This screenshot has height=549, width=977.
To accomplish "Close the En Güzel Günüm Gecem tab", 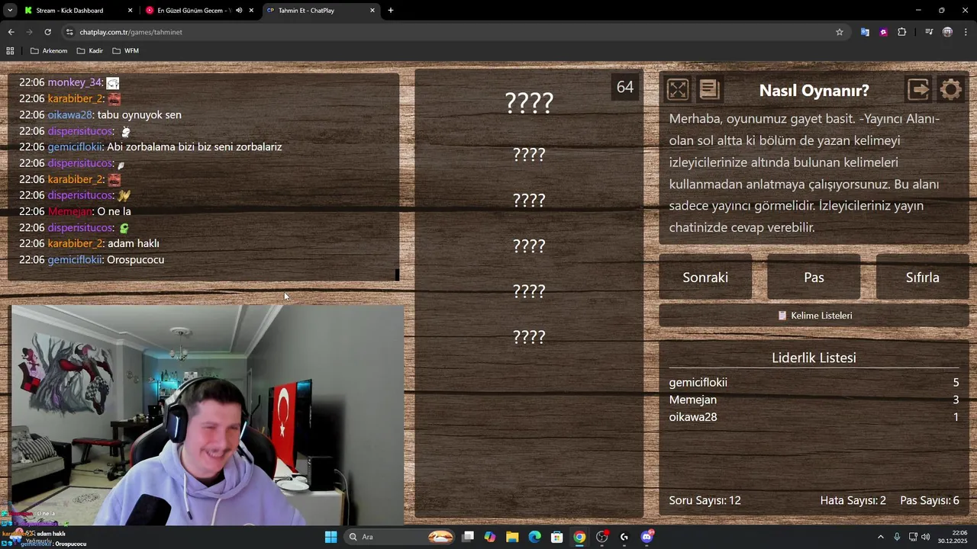I will point(251,11).
